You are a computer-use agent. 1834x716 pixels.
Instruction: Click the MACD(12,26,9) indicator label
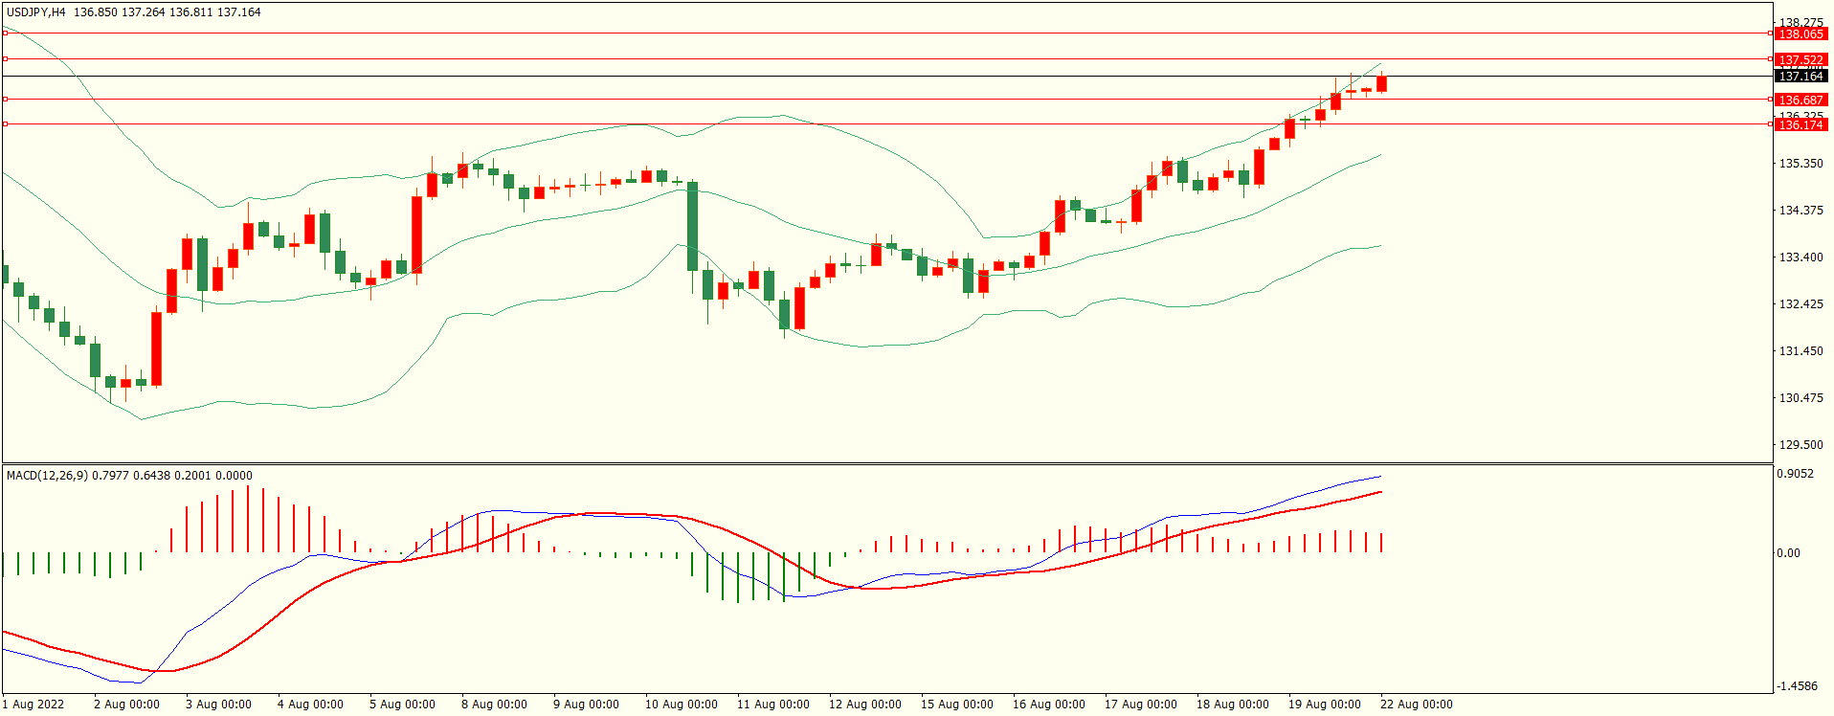[47, 476]
